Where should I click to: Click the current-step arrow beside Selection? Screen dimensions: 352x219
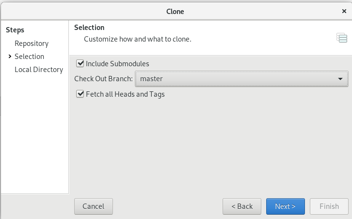pyautogui.click(x=10, y=57)
